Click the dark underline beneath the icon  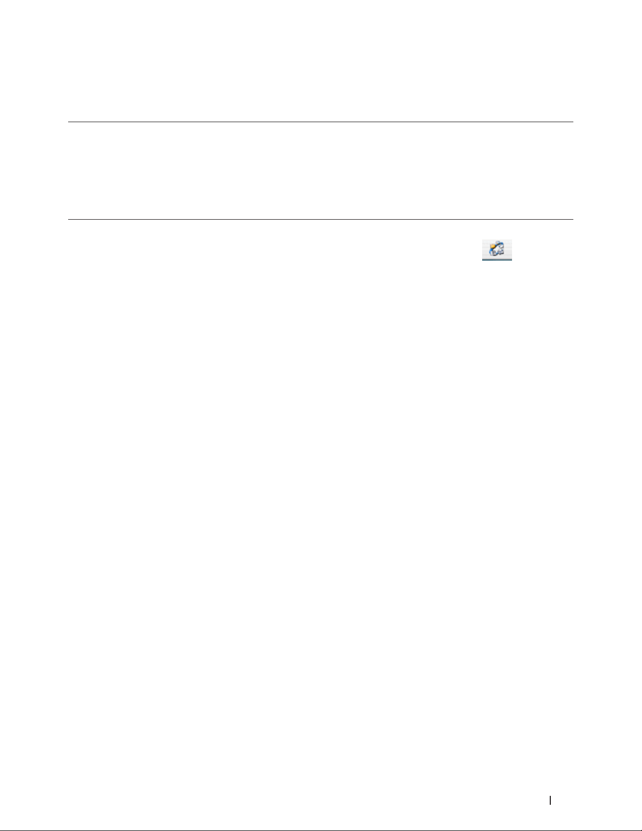coord(497,260)
